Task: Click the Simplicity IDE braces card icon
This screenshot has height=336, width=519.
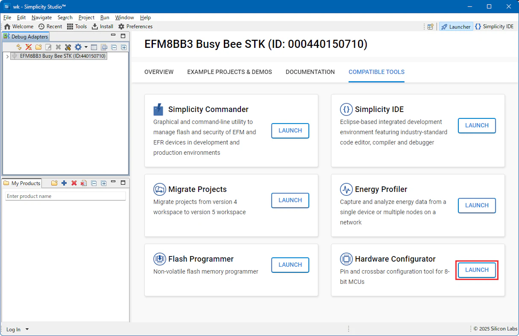Action: click(x=346, y=109)
